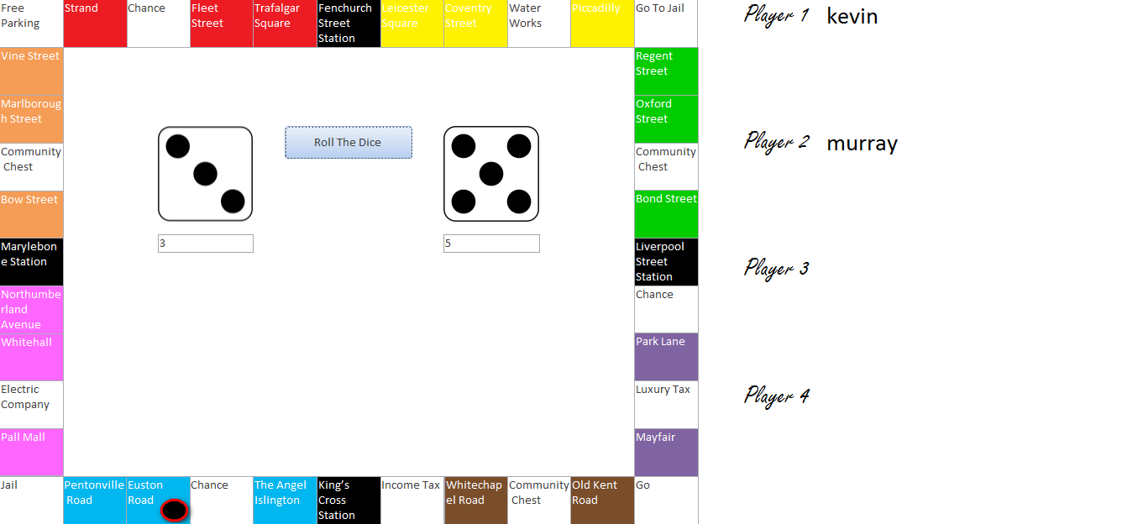Click the Player 4 label
The image size is (1143, 524).
776,396
